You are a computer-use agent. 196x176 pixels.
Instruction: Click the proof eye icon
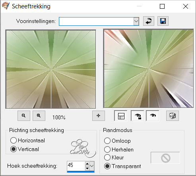[x=153, y=116]
